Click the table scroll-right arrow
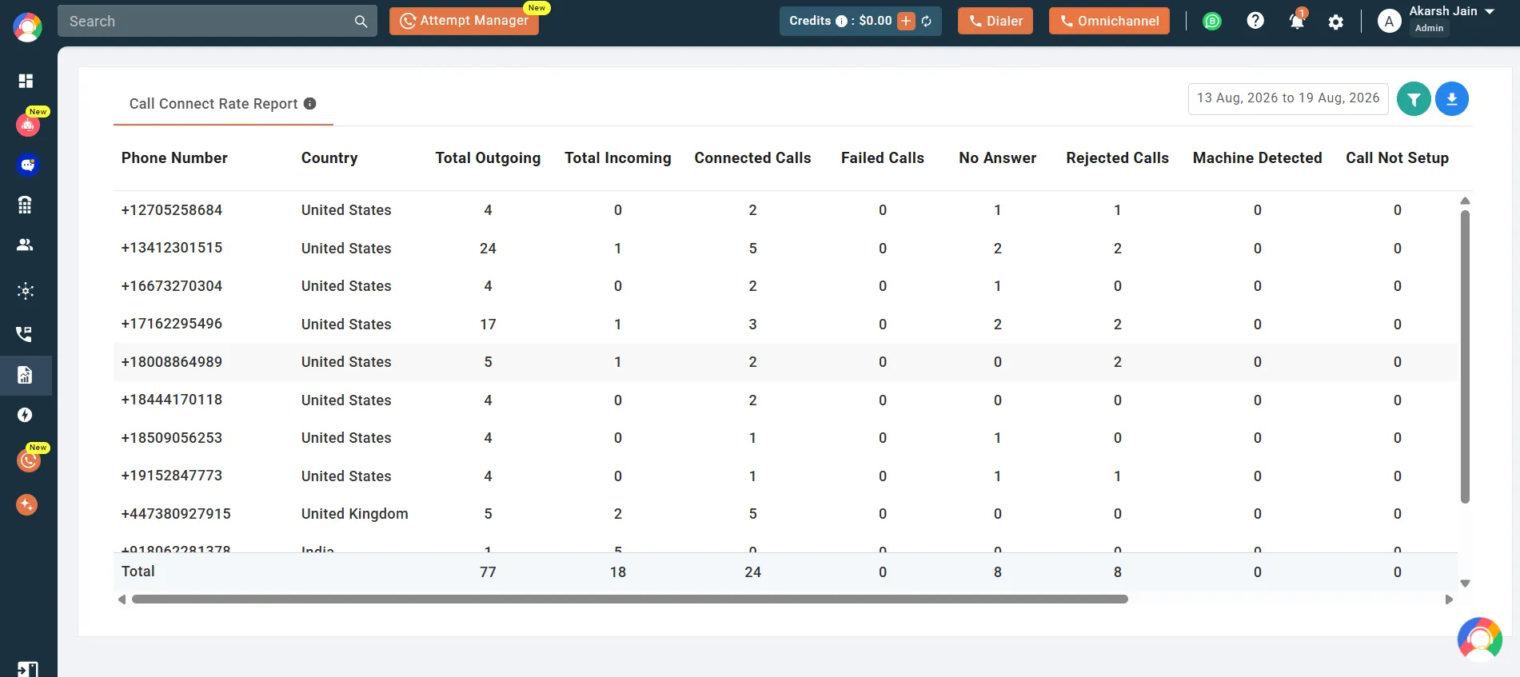 coord(1449,599)
